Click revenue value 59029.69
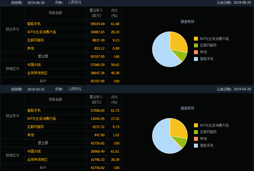The width and height of the screenshot is (254, 171). coord(98,24)
